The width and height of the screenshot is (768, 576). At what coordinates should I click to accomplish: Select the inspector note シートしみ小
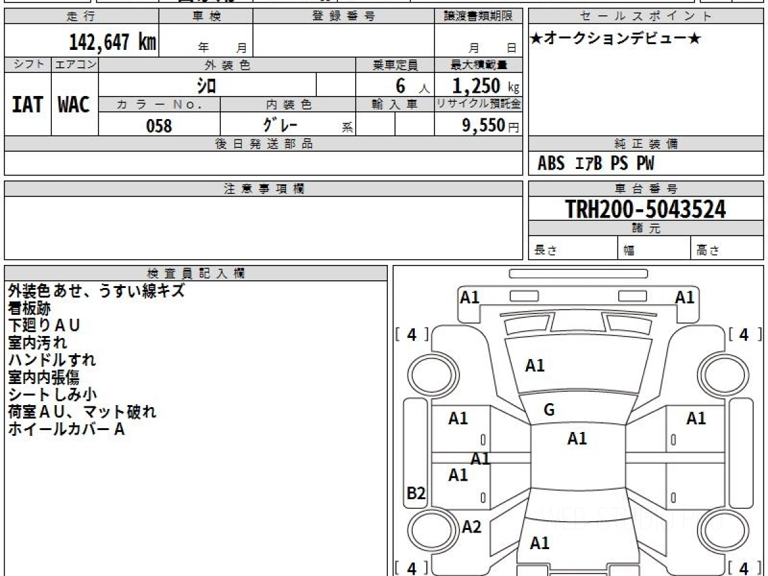pos(52,394)
